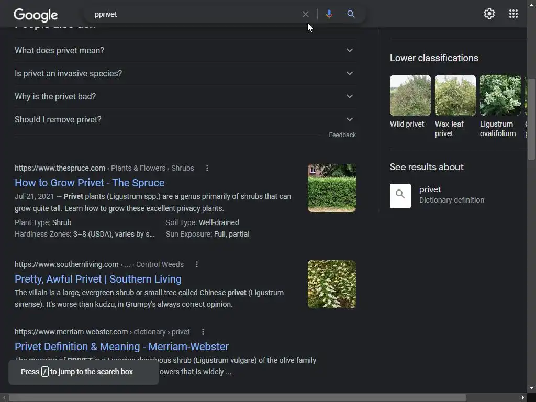Expand 'Why is the privet bad?' question
Image resolution: width=536 pixels, height=402 pixels.
(x=185, y=97)
